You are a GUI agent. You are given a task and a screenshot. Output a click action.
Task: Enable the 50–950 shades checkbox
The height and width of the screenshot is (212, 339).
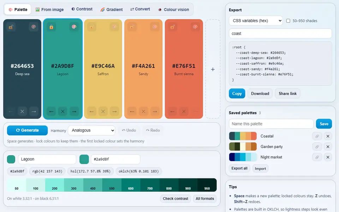pyautogui.click(x=288, y=21)
